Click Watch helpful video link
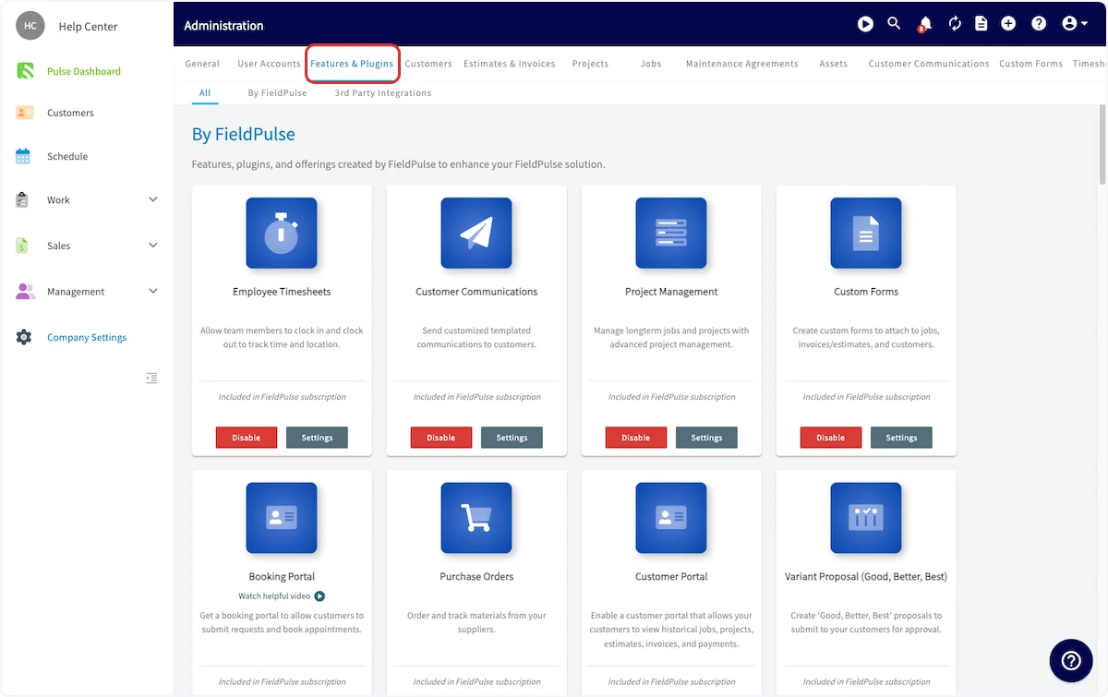Screen dimensions: 1108x697 [274, 596]
